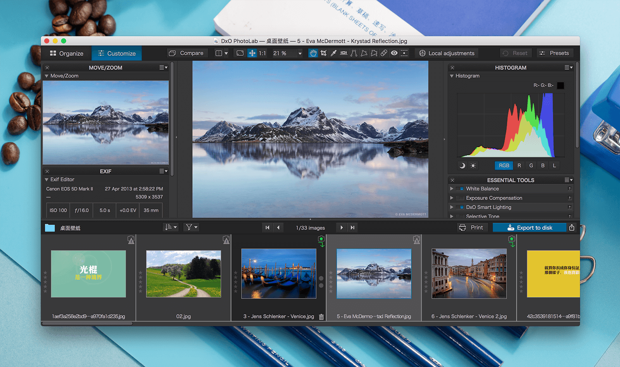Jump to the last image
The image size is (620, 367).
coord(353,228)
